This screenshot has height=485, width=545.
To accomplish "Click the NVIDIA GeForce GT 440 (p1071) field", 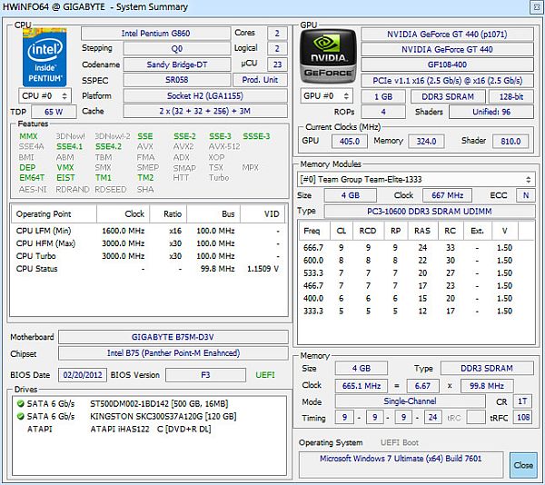I will click(447, 34).
